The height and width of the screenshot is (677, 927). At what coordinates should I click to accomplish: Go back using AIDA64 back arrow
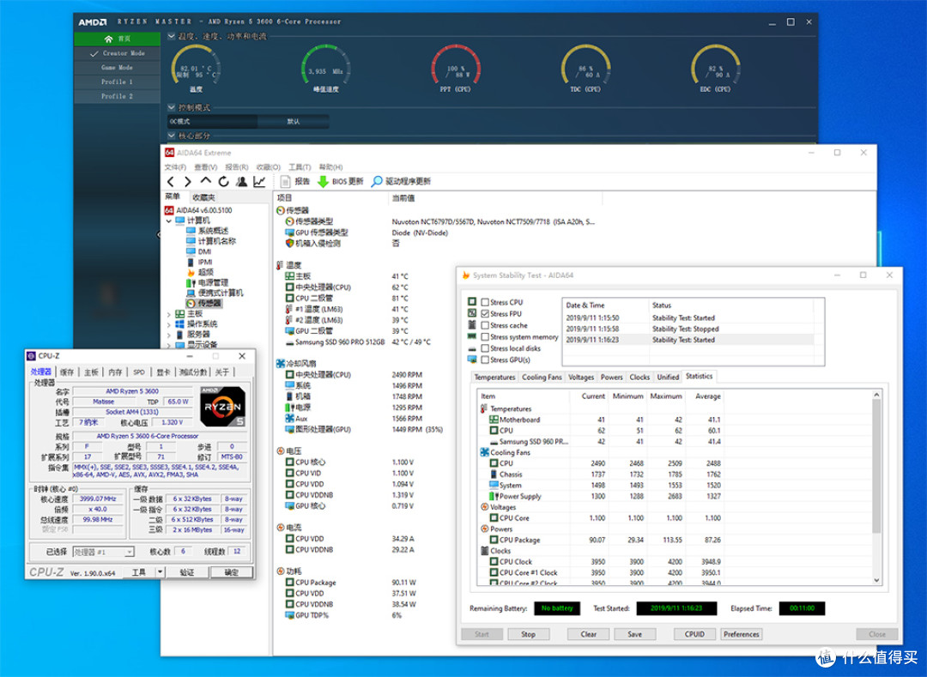click(170, 181)
